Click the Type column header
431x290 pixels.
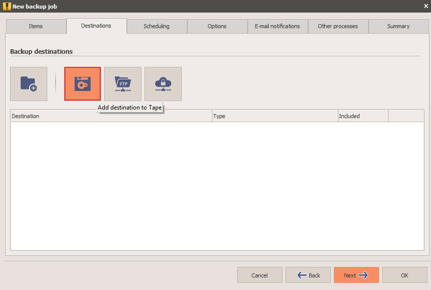click(274, 116)
